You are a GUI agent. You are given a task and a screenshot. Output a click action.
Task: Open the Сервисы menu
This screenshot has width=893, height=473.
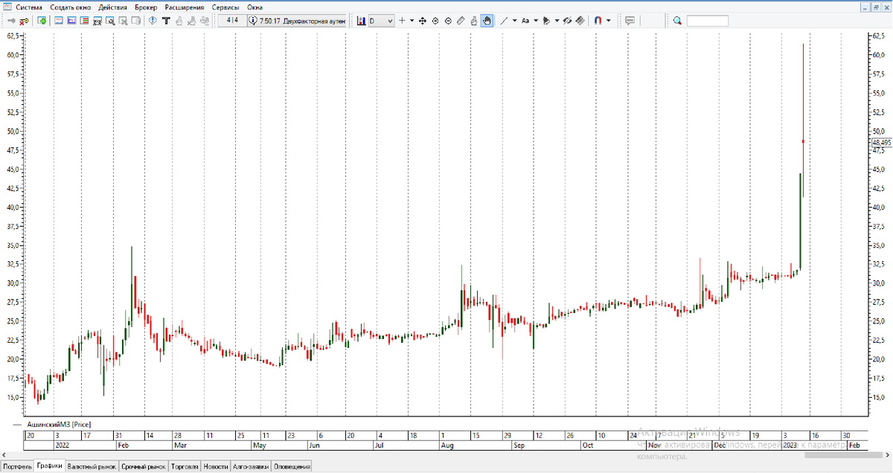point(225,7)
